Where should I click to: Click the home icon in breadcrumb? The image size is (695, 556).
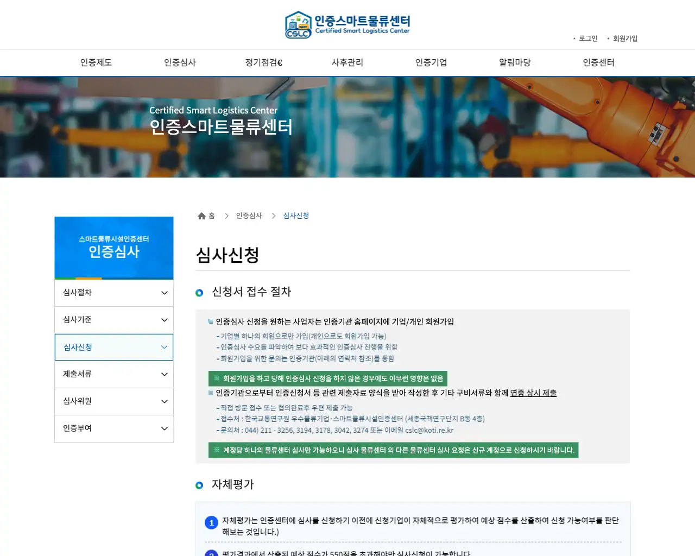(x=202, y=216)
